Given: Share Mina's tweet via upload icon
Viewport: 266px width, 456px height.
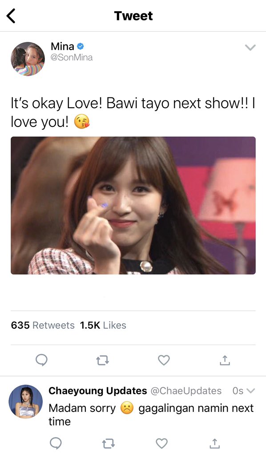Looking at the screenshot, I should click(x=225, y=360).
